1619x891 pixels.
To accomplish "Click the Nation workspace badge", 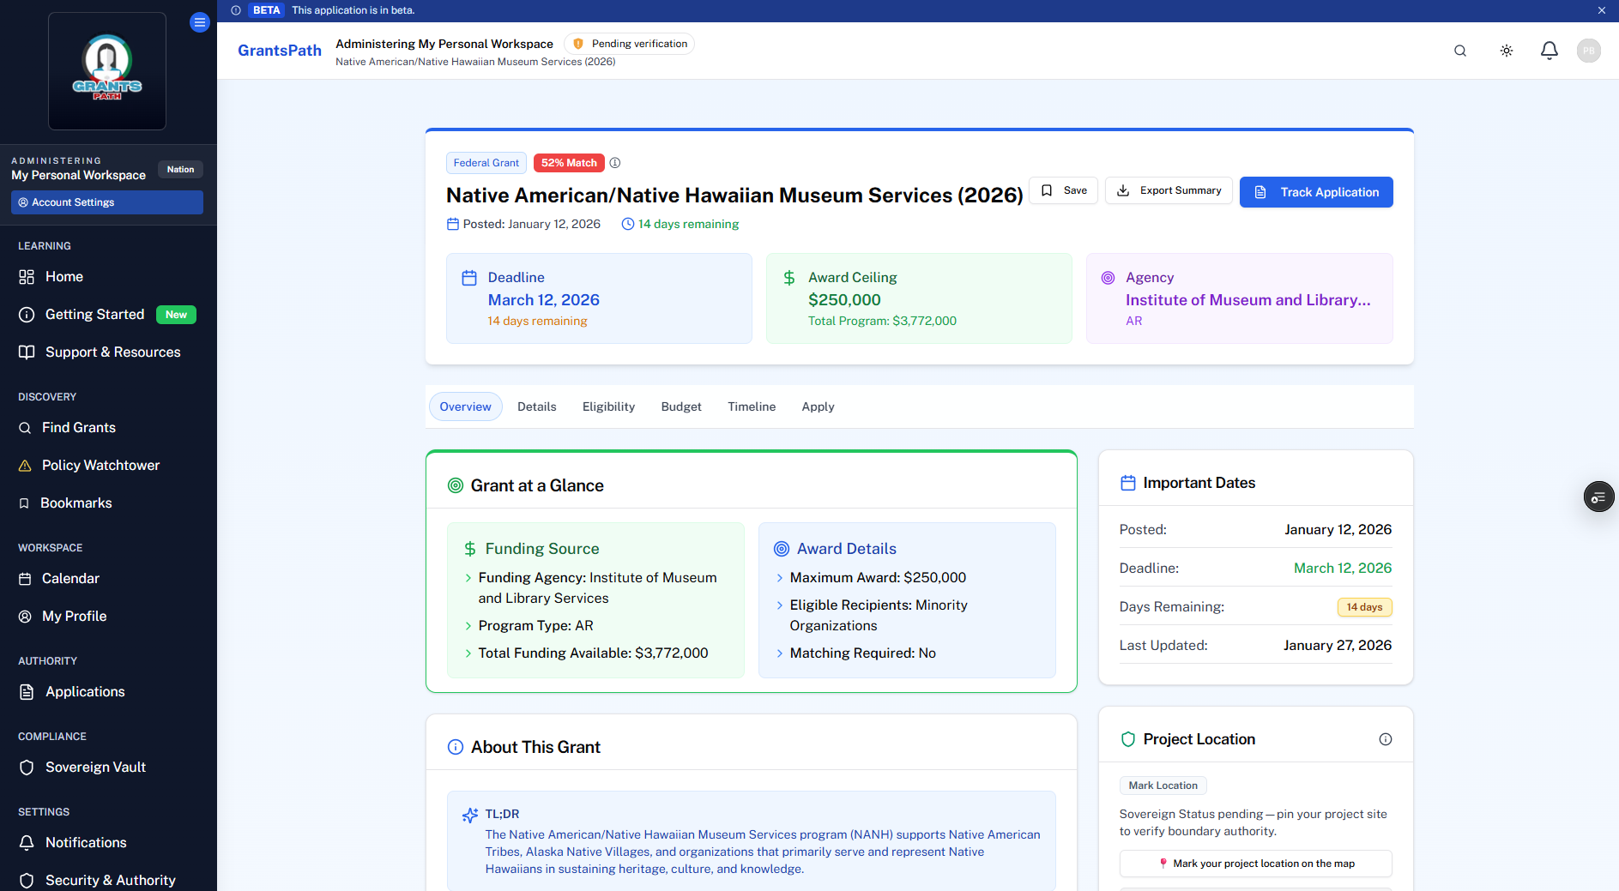I will tap(180, 170).
